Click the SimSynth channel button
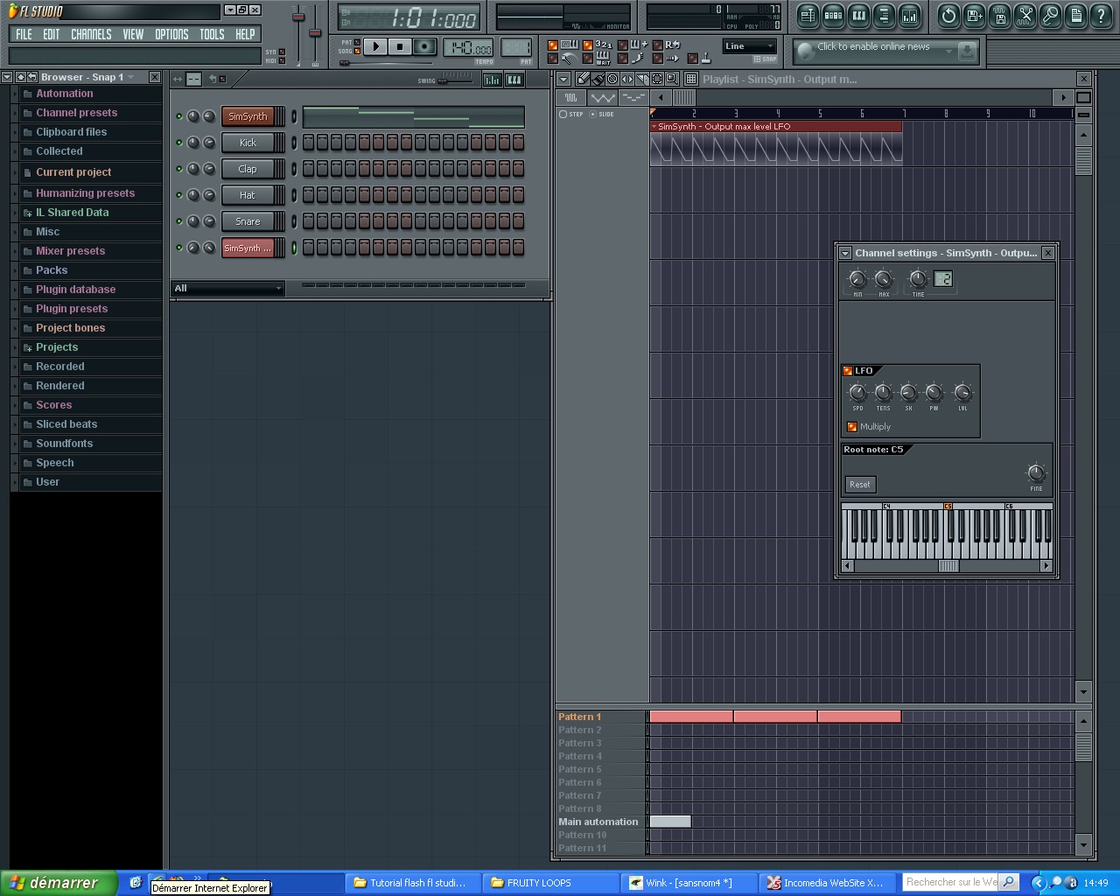Viewport: 1120px width, 896px height. tap(248, 116)
